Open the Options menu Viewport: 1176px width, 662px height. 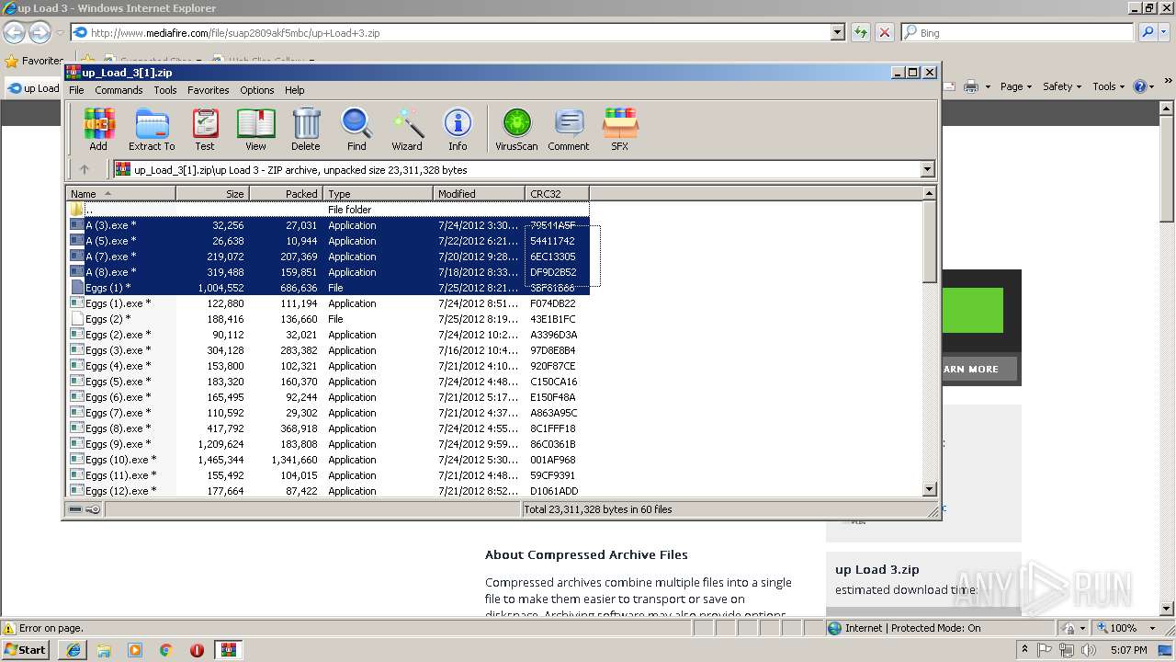pyautogui.click(x=257, y=90)
